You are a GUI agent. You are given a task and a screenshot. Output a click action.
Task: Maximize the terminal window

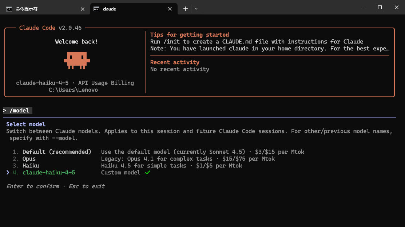[380, 7]
